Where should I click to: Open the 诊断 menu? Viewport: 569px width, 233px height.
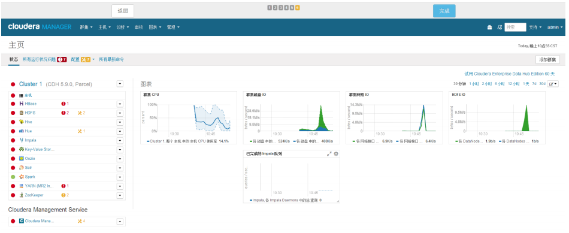(x=123, y=27)
